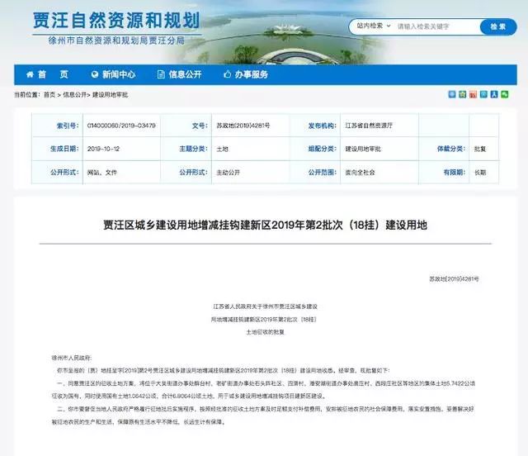Click the value 主动公开

coord(228,173)
